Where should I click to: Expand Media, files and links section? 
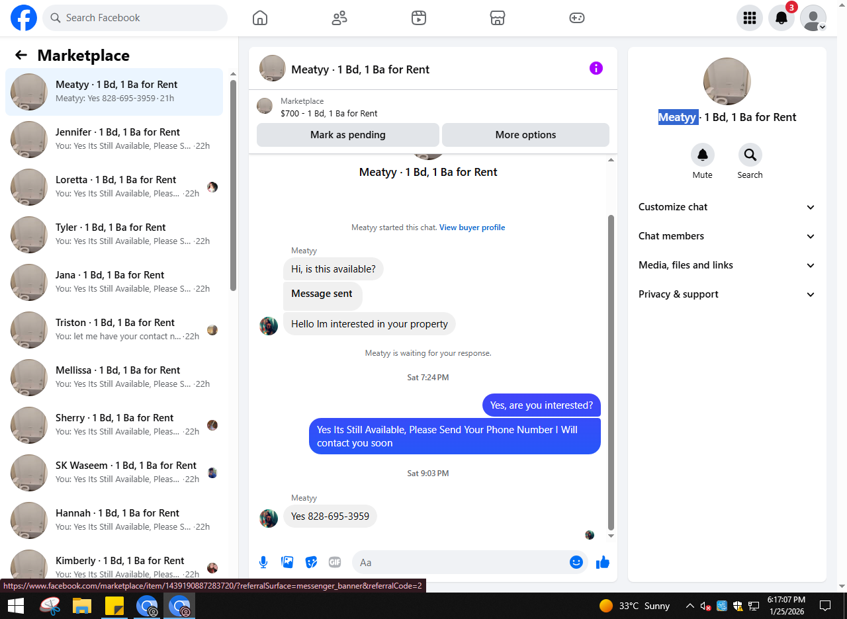(727, 265)
